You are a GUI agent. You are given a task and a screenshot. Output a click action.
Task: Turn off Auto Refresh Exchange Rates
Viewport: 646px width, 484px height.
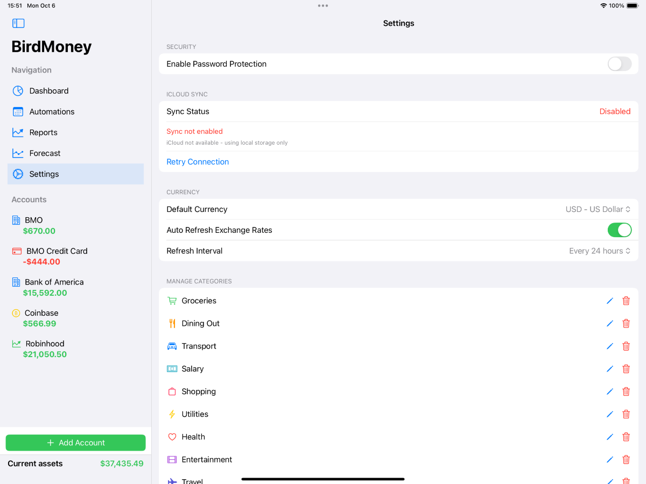tap(619, 230)
